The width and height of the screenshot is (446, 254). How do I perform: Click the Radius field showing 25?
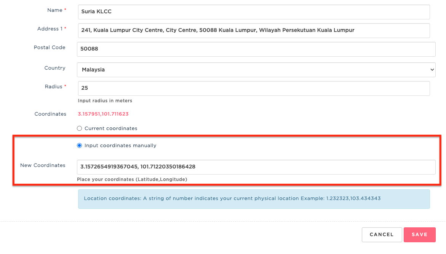coord(254,88)
